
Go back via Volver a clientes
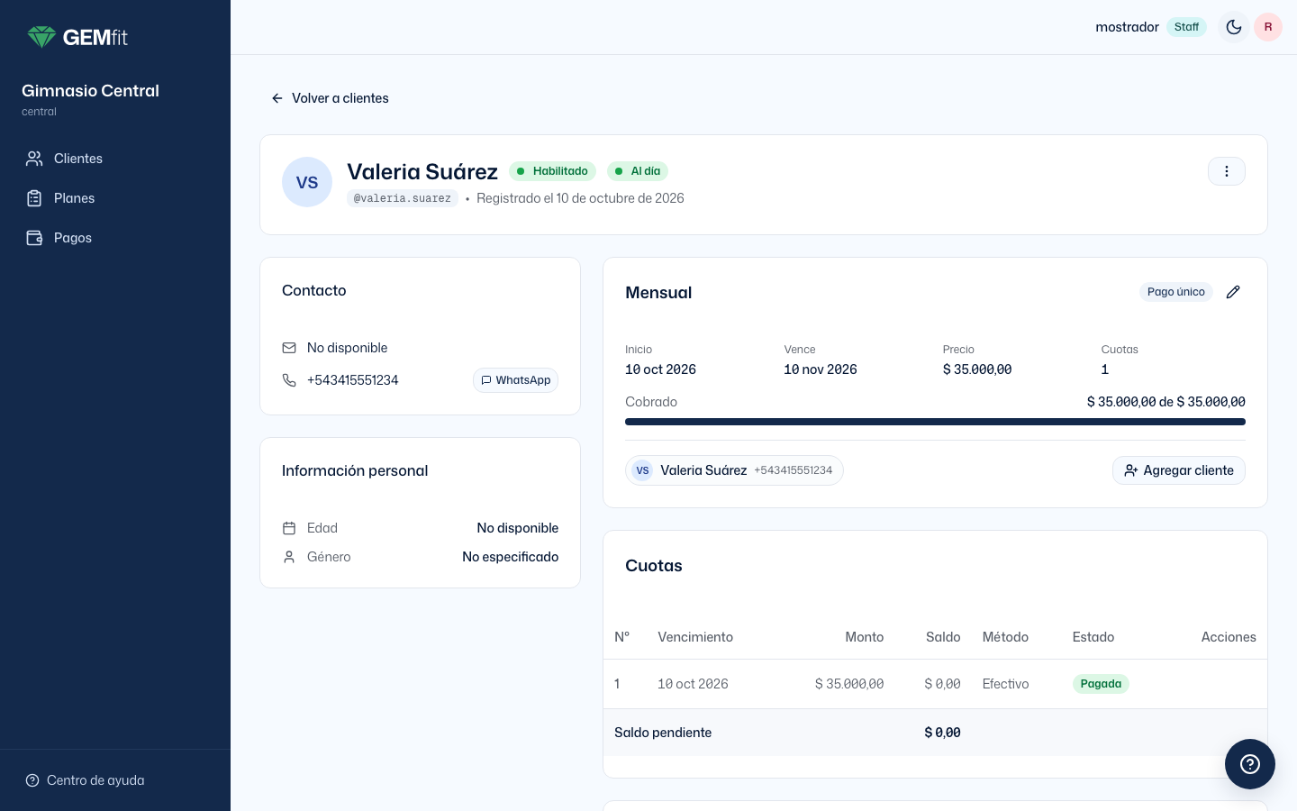tap(330, 98)
